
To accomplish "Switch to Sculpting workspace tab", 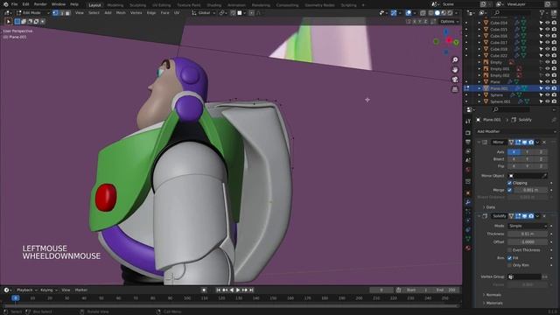I will [x=137, y=5].
